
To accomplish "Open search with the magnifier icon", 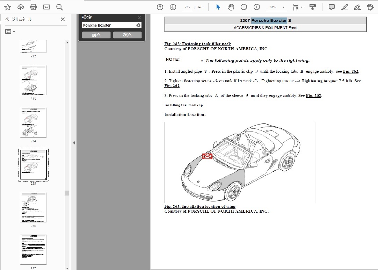I will click(x=59, y=7).
